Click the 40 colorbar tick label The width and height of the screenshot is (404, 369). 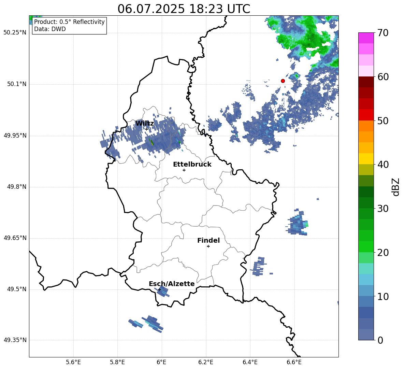(383, 165)
